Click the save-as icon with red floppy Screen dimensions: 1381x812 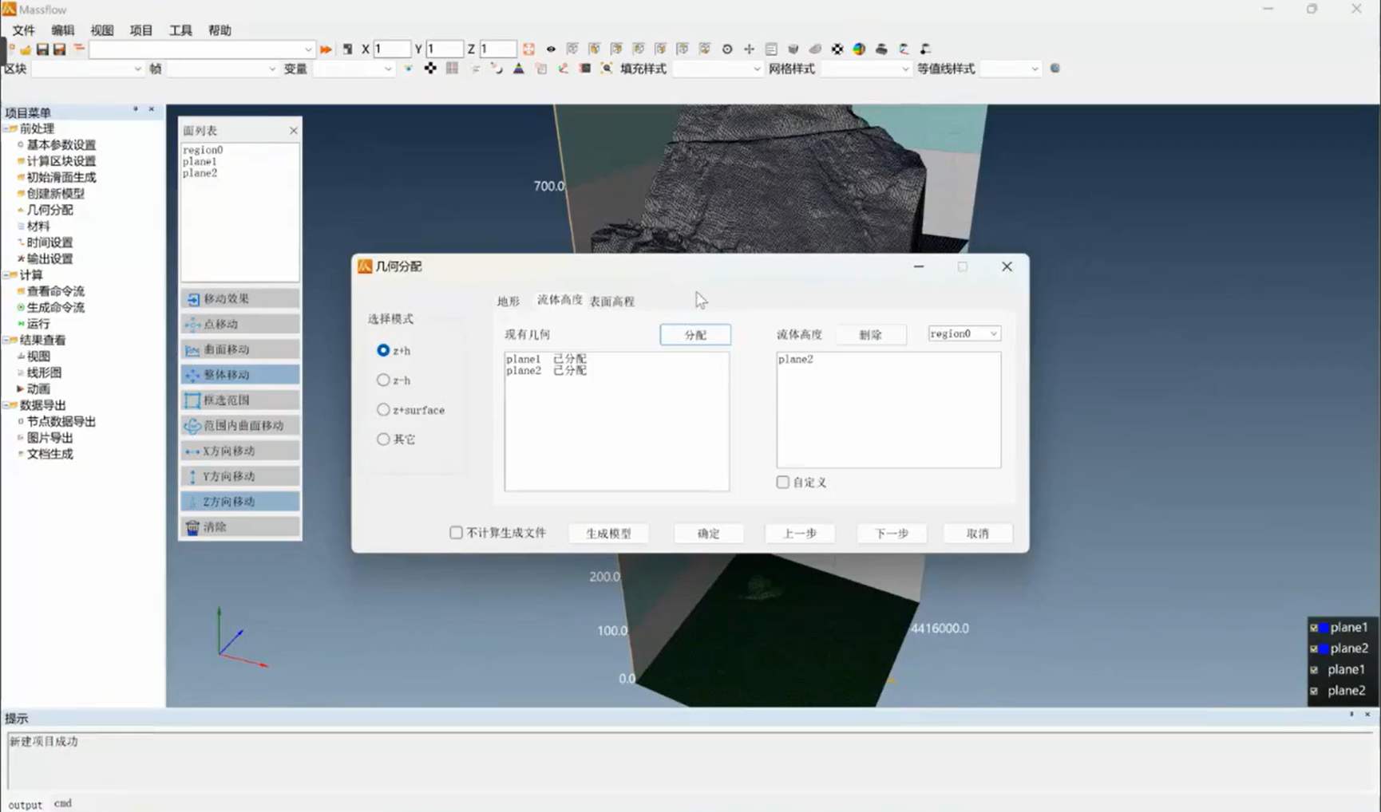coord(59,49)
